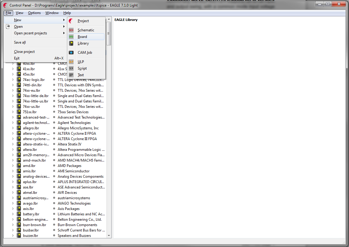
Task: Click the folder icon beside Open
Action: point(8,26)
